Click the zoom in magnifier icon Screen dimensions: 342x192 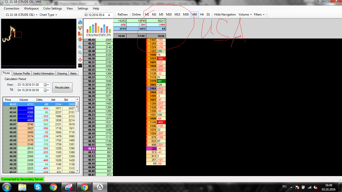click(x=80, y=46)
